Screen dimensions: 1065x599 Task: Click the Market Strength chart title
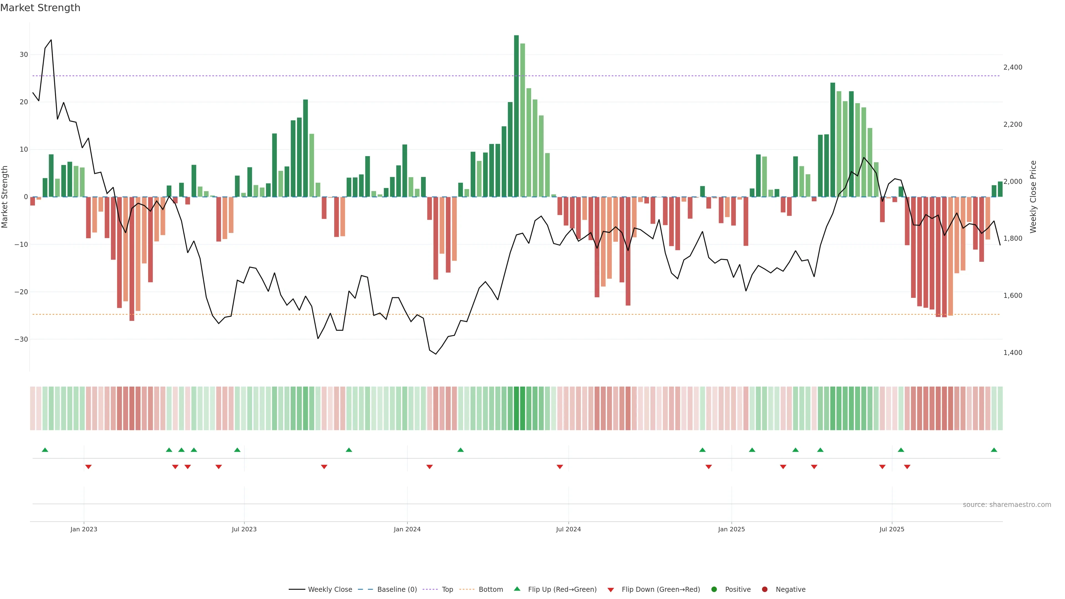(x=40, y=8)
